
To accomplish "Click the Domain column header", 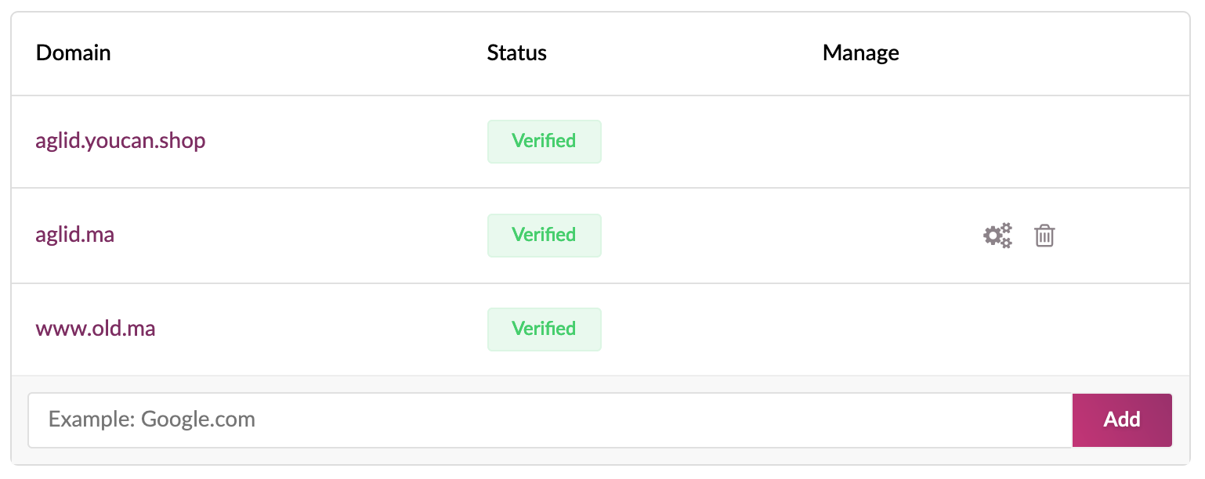I will [x=74, y=53].
